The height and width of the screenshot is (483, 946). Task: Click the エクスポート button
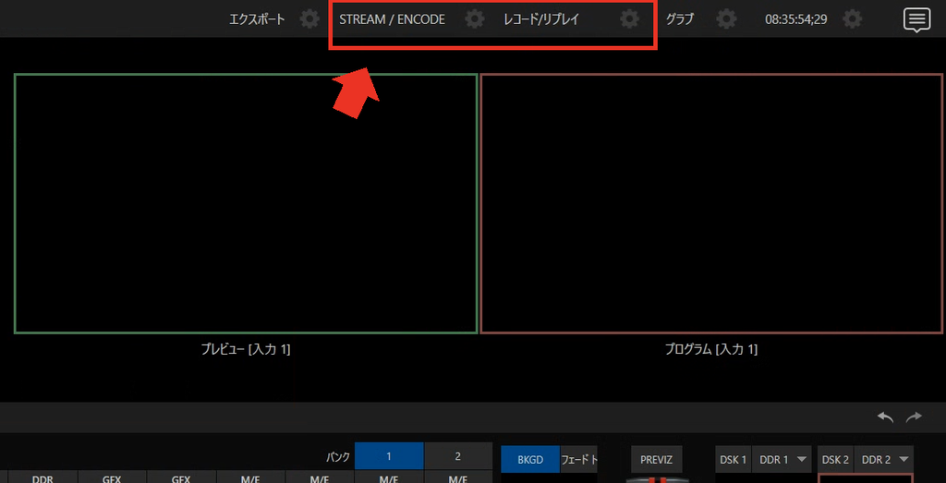[x=257, y=19]
